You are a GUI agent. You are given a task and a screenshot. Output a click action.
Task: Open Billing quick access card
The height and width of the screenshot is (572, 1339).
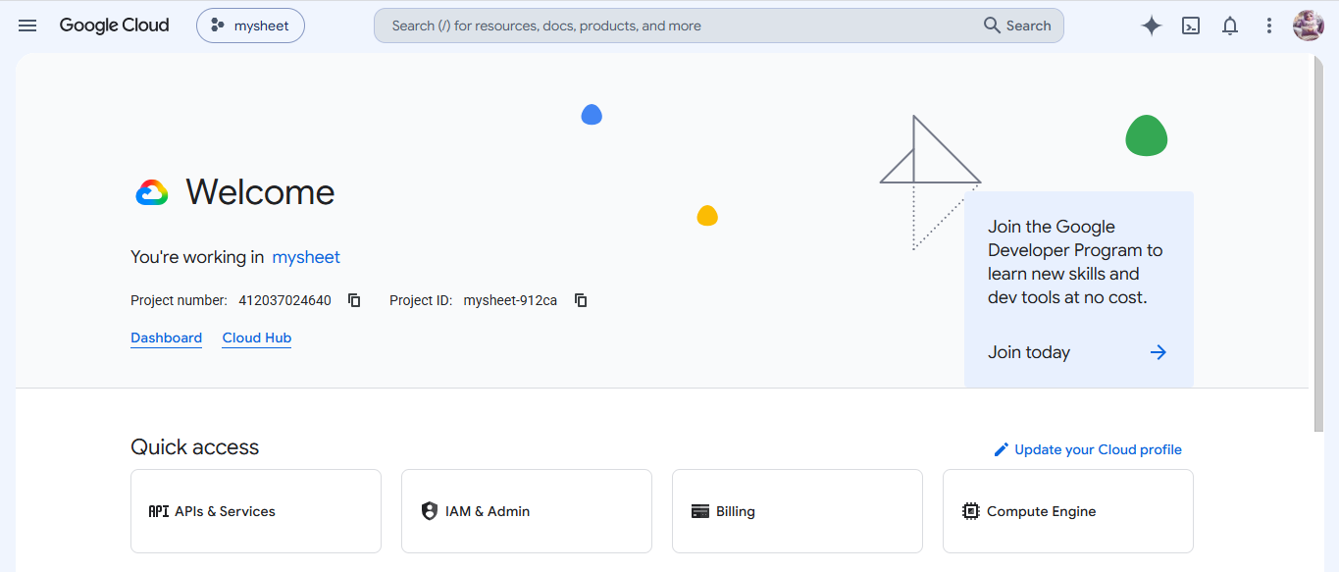798,511
